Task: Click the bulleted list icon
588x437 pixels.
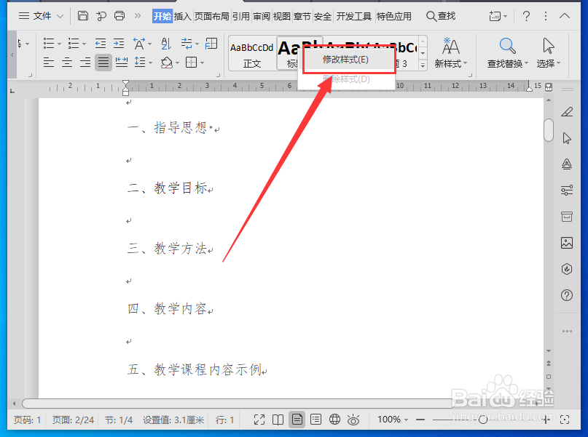Action: point(49,44)
